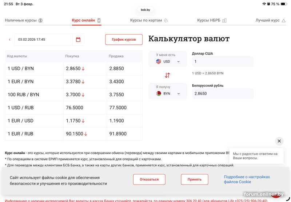Open the calendar date picker icon
The image size is (291, 202).
point(78,40)
